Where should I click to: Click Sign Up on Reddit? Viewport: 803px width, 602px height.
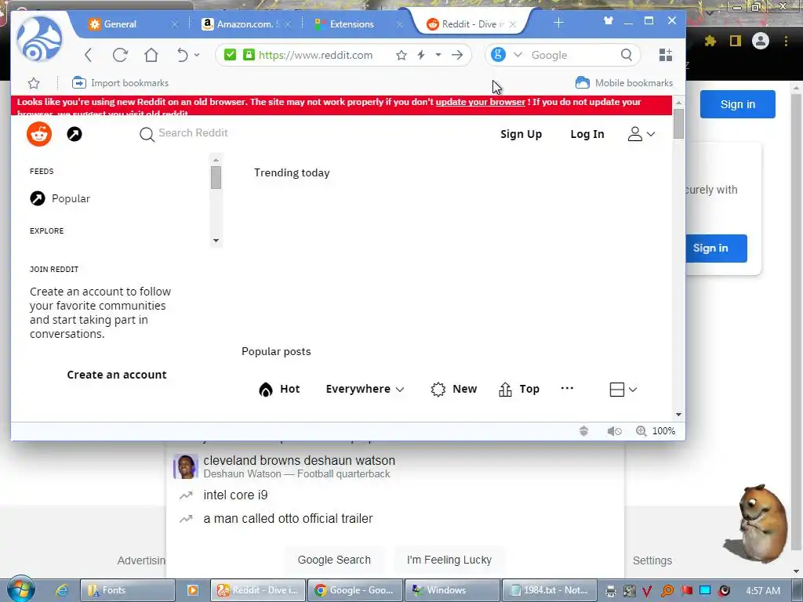pos(521,134)
